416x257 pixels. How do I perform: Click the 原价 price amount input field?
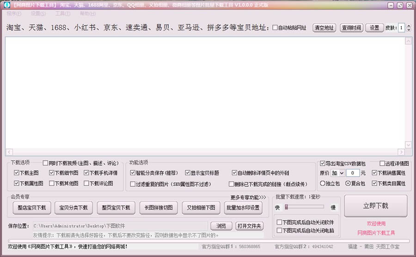point(353,173)
